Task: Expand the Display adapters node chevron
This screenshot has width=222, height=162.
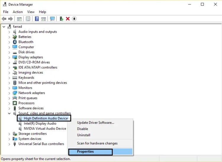Action: (x=9, y=57)
